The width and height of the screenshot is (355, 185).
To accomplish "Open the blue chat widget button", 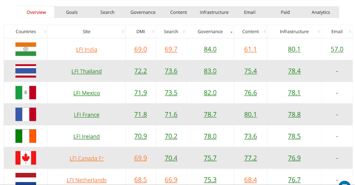I will (x=345, y=183).
